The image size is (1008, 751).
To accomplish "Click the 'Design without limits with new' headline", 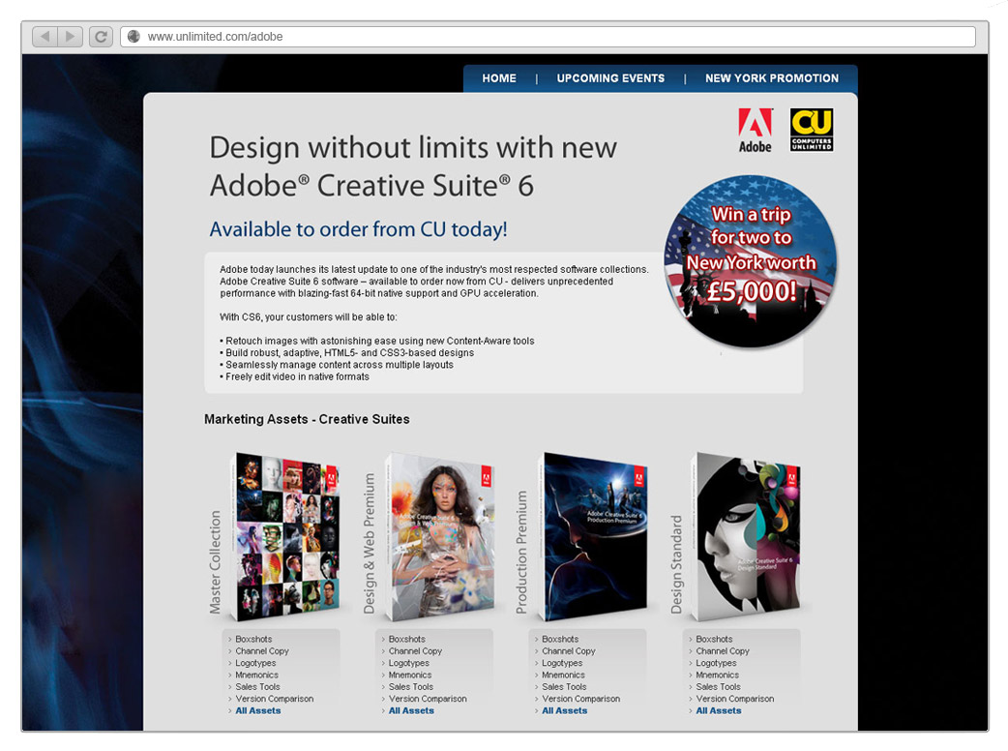I will (x=413, y=148).
